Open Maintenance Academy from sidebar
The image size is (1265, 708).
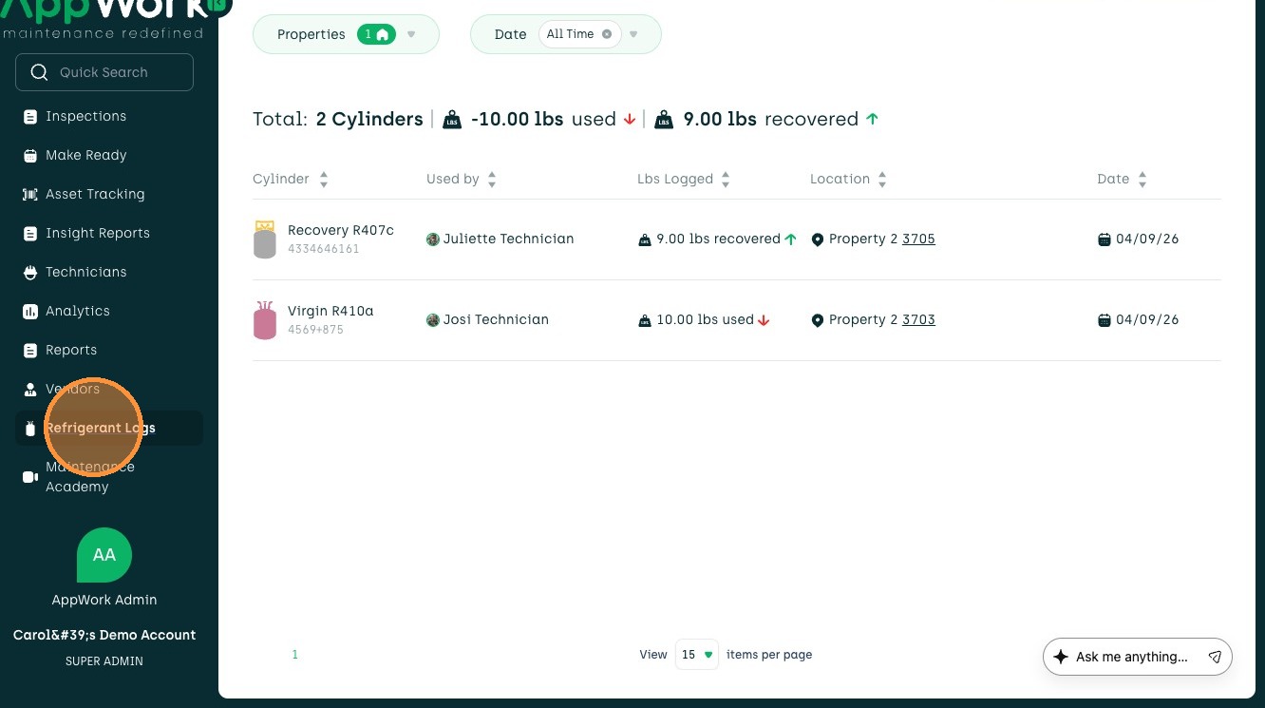(x=90, y=477)
